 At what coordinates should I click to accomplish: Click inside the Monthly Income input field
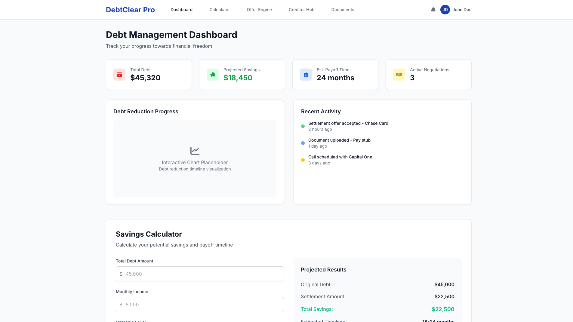199,304
